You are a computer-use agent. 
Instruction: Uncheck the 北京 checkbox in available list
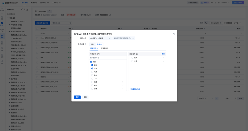[x=92, y=65]
